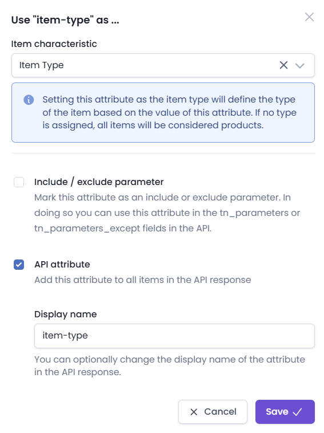324x433 pixels.
Task: Click the Cancel button
Action: [213, 412]
